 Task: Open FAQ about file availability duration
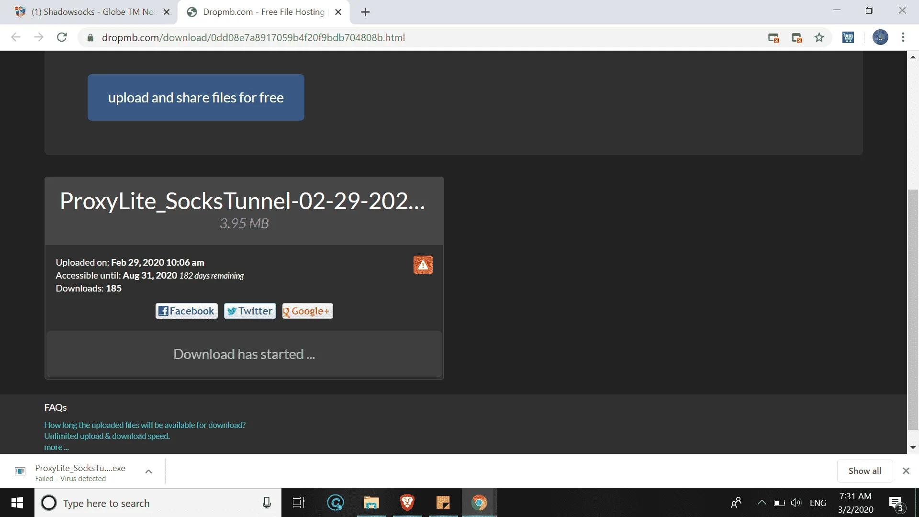point(145,425)
